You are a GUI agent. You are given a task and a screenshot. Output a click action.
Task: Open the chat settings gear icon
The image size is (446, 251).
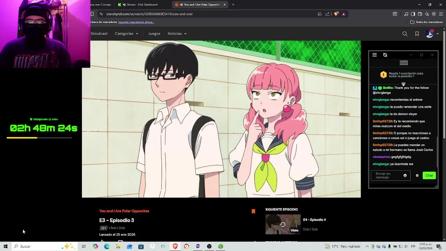(417, 175)
